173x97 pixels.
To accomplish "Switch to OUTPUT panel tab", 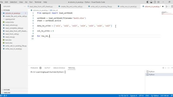I will coord(47,68).
